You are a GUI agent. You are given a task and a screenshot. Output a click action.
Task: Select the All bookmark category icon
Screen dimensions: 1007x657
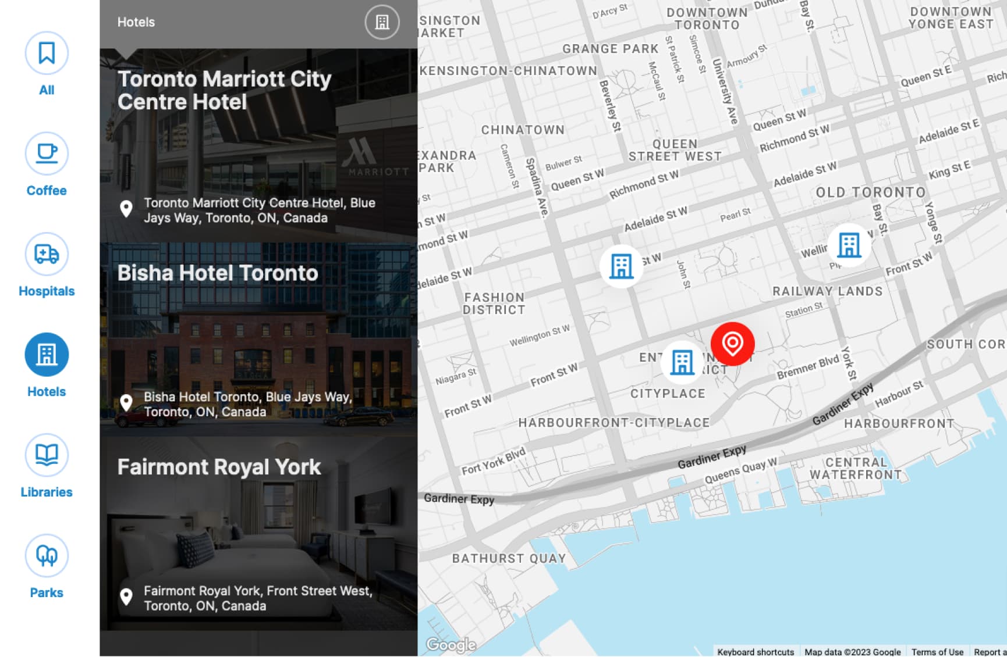(47, 53)
